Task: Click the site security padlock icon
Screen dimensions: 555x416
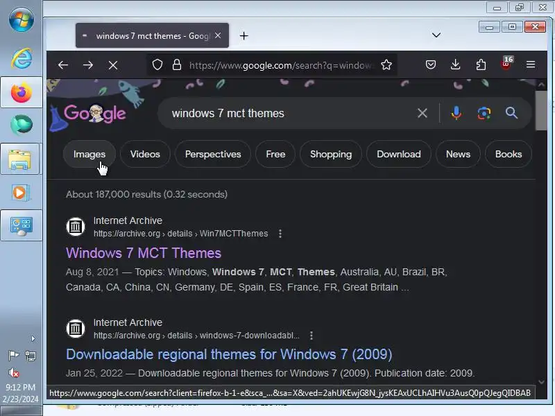Action: coord(177,64)
